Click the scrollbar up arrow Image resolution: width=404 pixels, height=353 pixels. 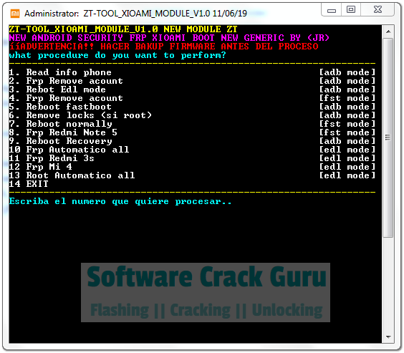tap(388, 32)
